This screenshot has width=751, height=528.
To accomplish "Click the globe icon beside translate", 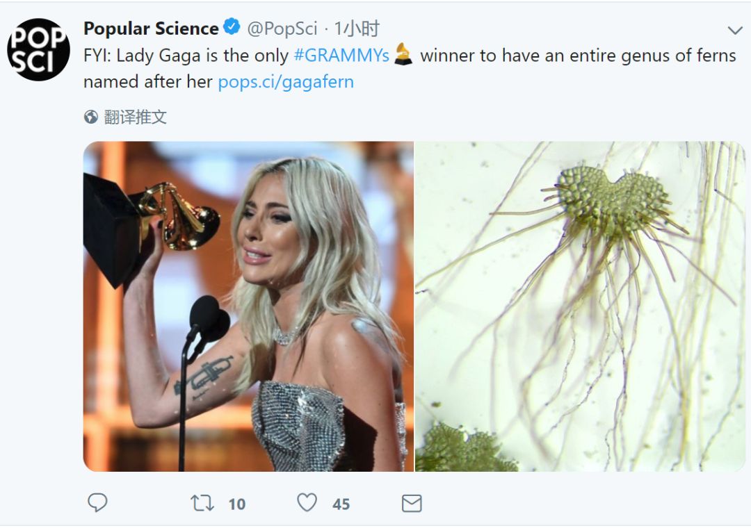I will [90, 117].
